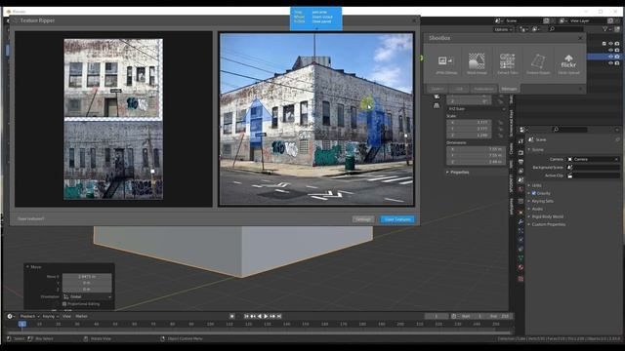Open the View Layer properties tab icon

(x=521, y=172)
